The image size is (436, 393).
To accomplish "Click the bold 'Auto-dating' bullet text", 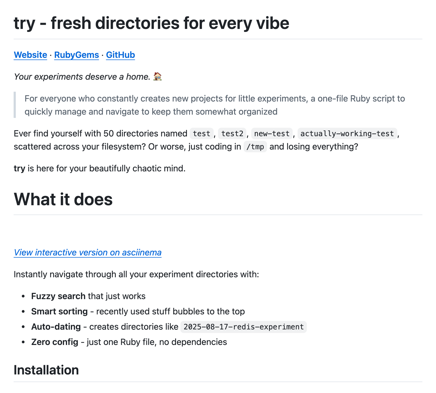I will click(x=56, y=327).
